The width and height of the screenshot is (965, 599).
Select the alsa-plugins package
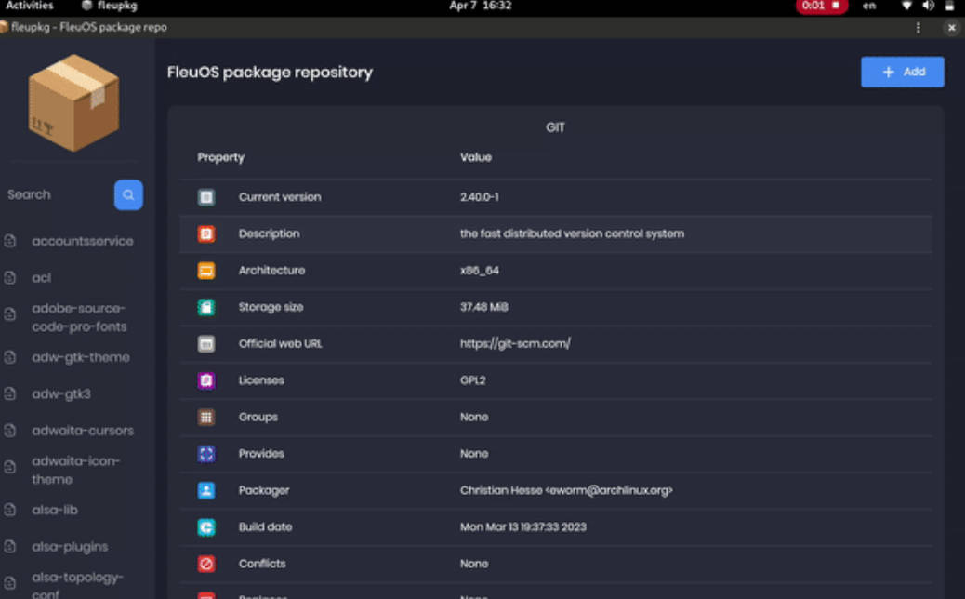click(70, 546)
